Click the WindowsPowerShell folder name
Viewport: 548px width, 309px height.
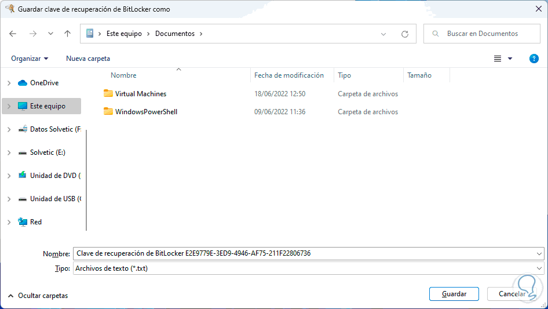(x=147, y=112)
